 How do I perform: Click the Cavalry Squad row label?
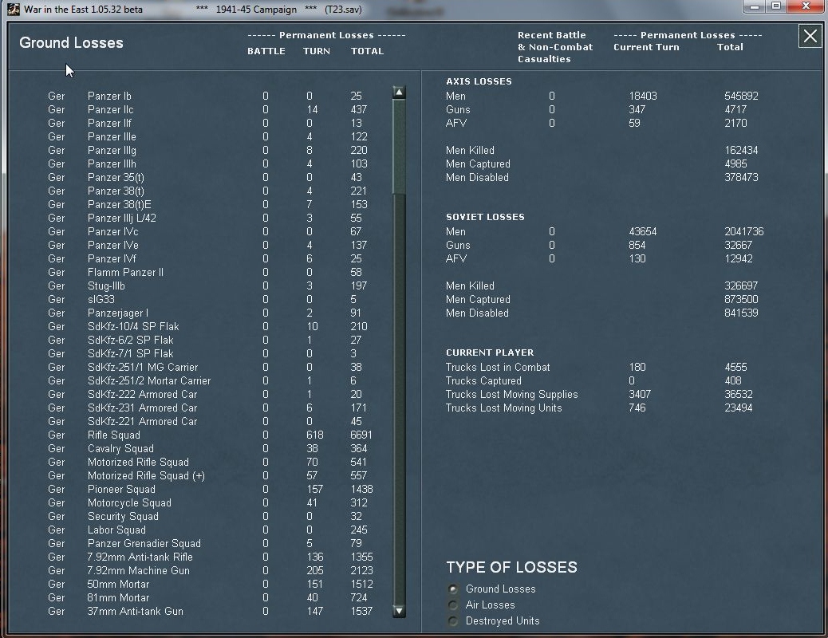(120, 448)
